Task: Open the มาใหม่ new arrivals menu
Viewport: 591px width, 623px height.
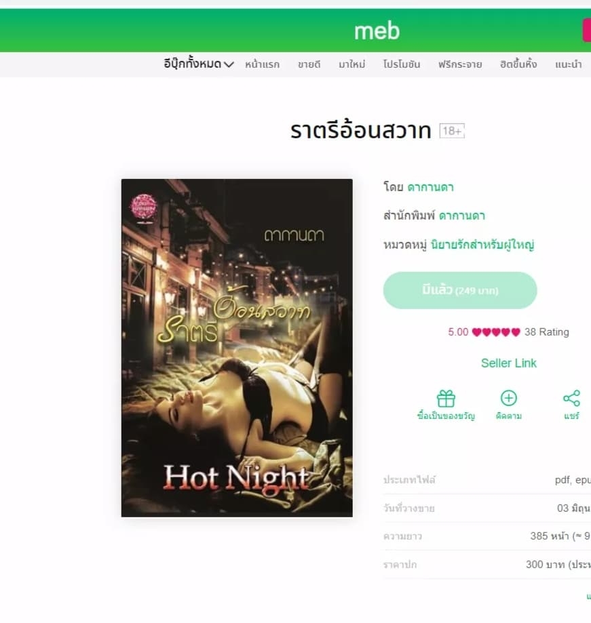Action: (352, 64)
